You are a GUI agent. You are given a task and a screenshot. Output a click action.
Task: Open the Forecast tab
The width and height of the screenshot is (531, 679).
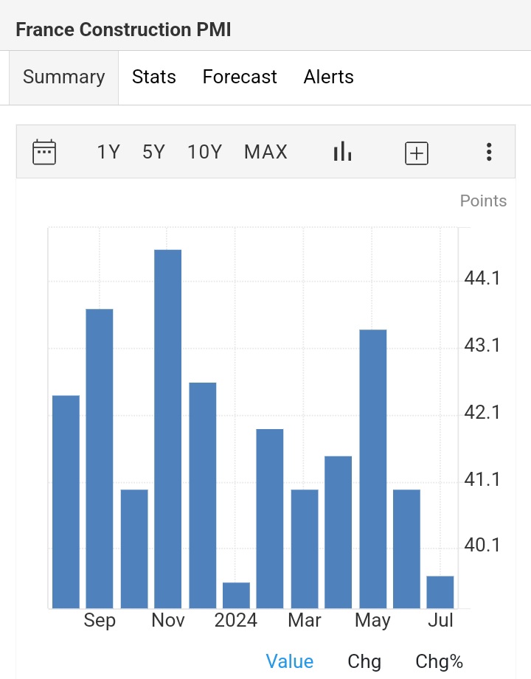point(240,77)
